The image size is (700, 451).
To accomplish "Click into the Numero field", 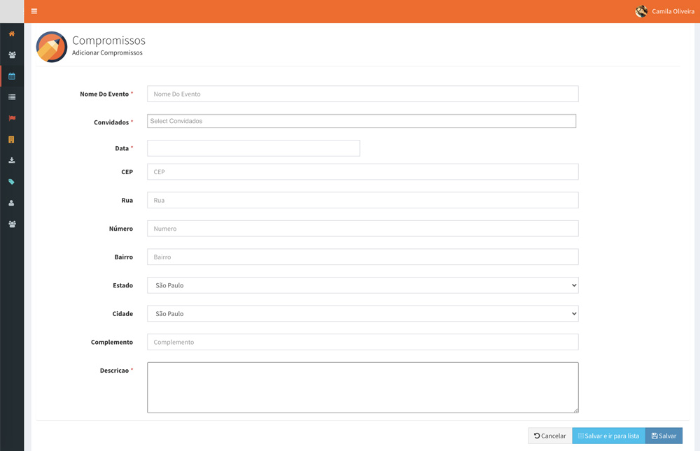I will click(x=363, y=229).
